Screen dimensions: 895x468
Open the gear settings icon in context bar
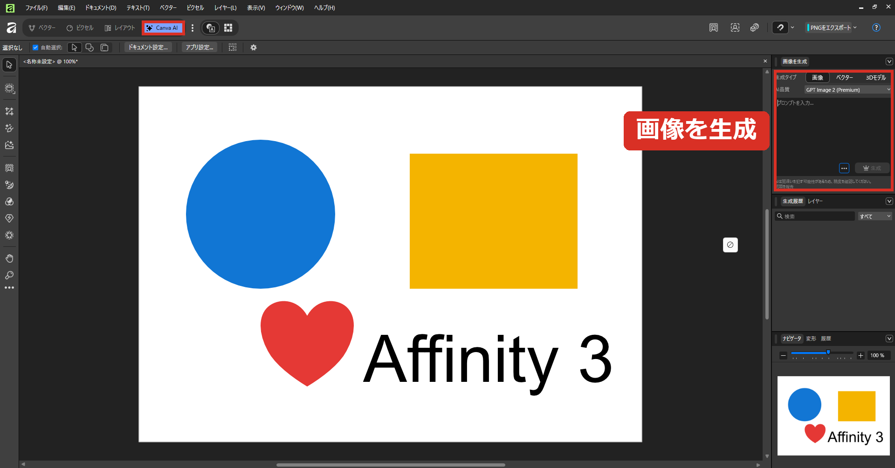click(254, 47)
